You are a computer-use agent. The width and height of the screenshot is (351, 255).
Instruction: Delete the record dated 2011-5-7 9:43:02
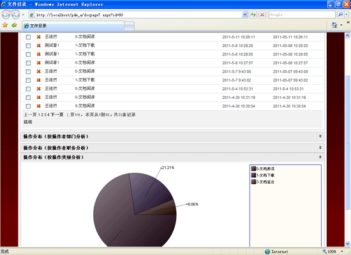(39, 80)
